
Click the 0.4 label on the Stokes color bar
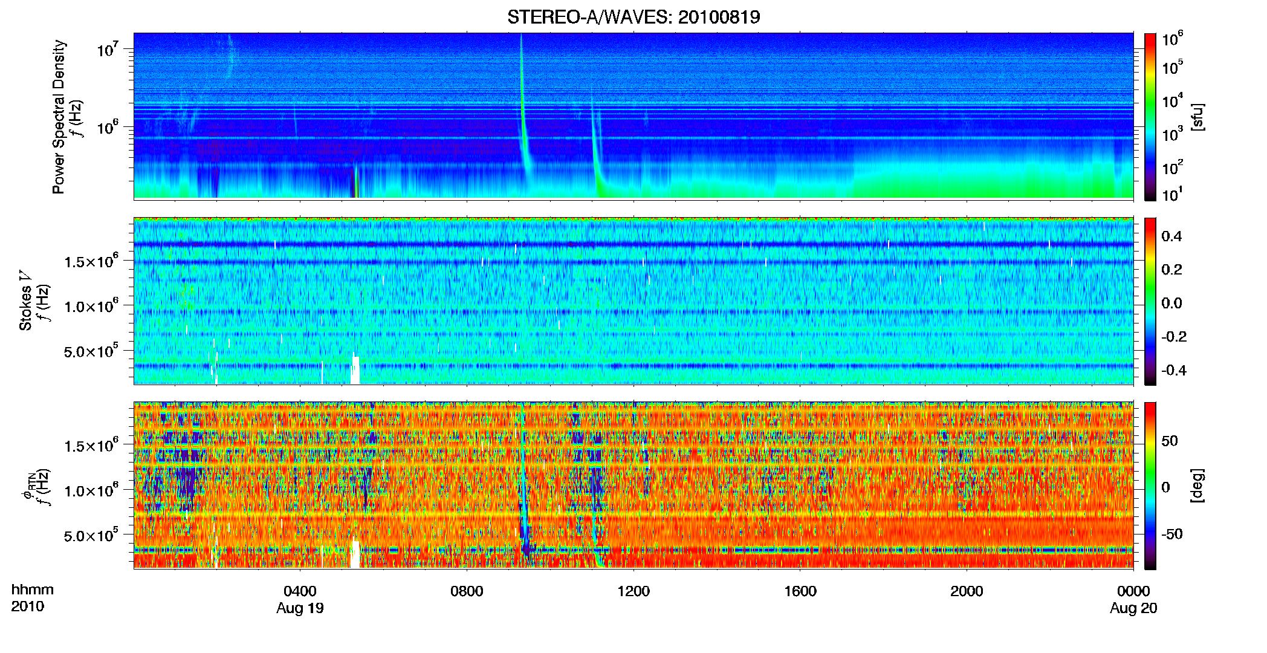point(1172,236)
